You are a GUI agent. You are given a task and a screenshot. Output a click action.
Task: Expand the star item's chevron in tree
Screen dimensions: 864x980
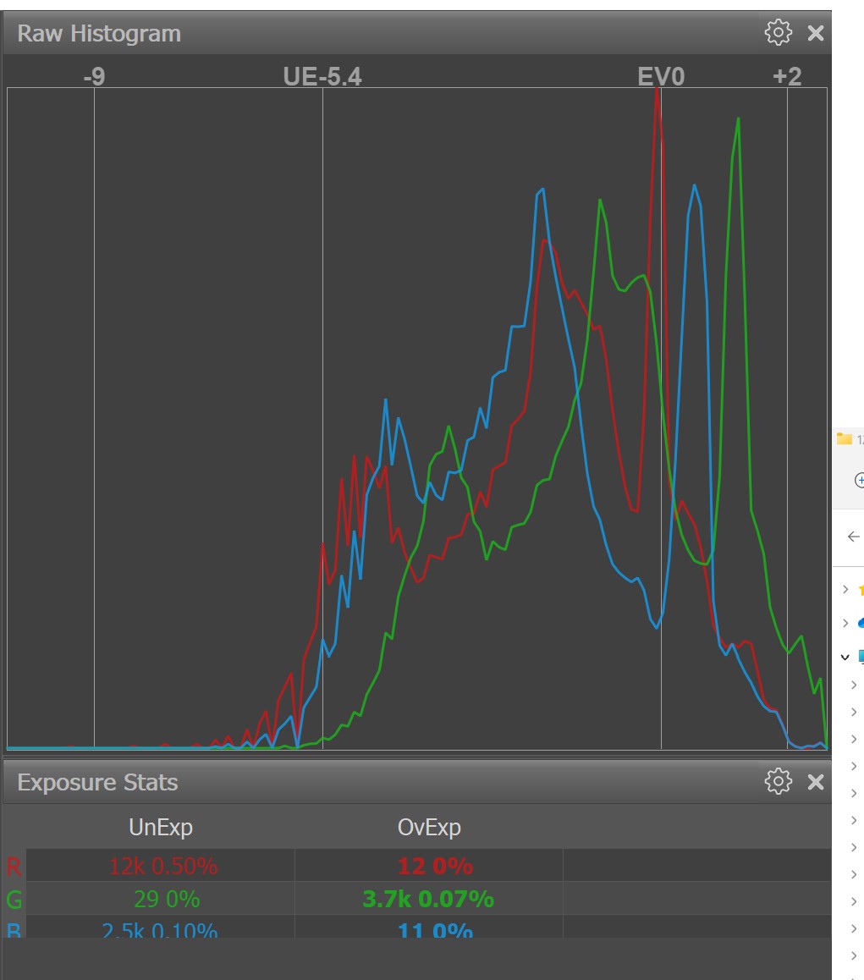[845, 590]
